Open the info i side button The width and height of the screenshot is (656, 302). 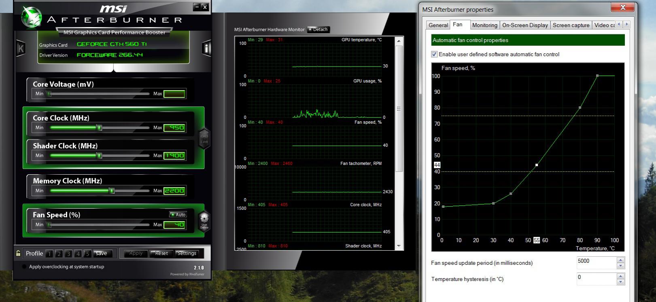coord(207,49)
